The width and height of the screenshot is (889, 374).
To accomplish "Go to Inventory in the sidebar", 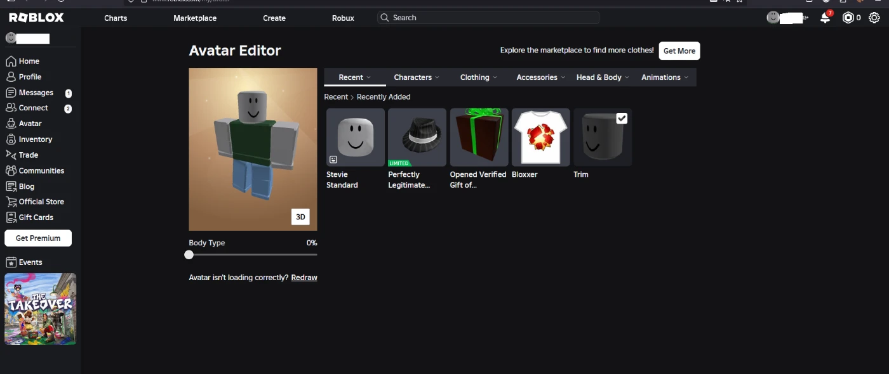I will coord(35,139).
